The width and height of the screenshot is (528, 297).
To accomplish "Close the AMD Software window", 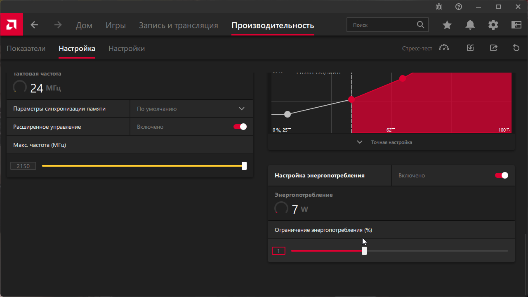I will pos(518,7).
